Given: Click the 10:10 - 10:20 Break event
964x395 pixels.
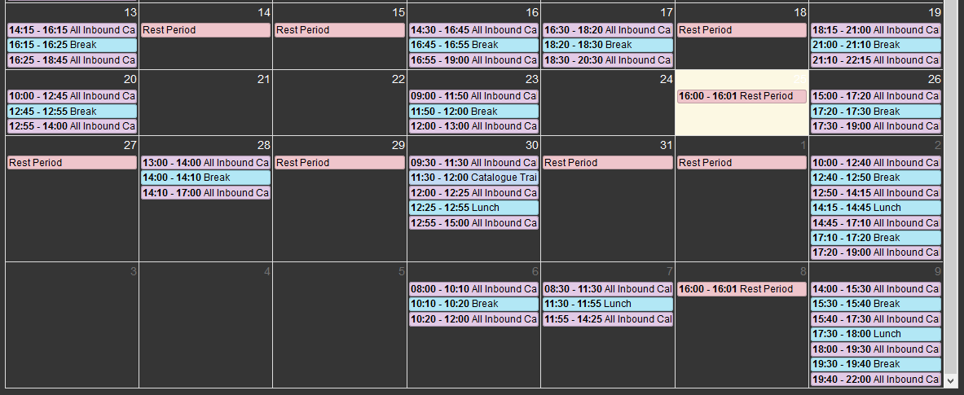Looking at the screenshot, I should pyautogui.click(x=474, y=304).
